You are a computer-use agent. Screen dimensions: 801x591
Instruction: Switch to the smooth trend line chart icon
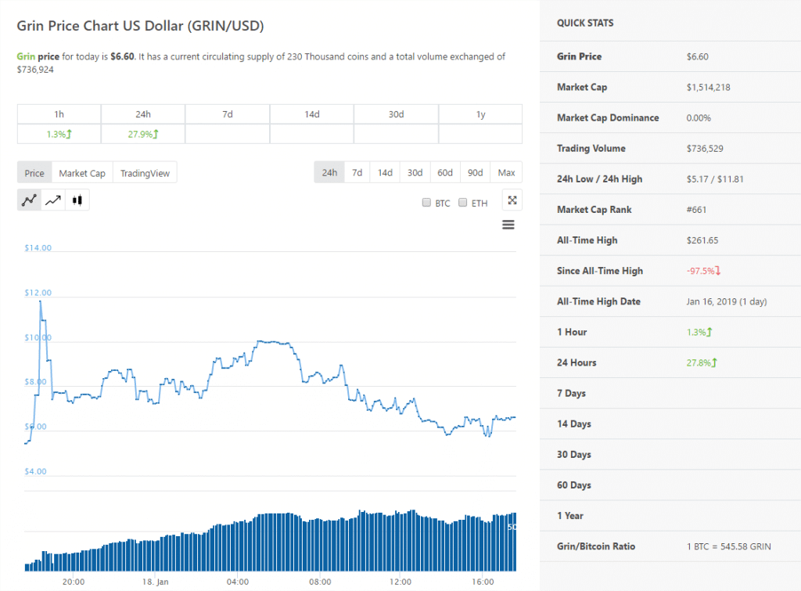click(x=53, y=200)
